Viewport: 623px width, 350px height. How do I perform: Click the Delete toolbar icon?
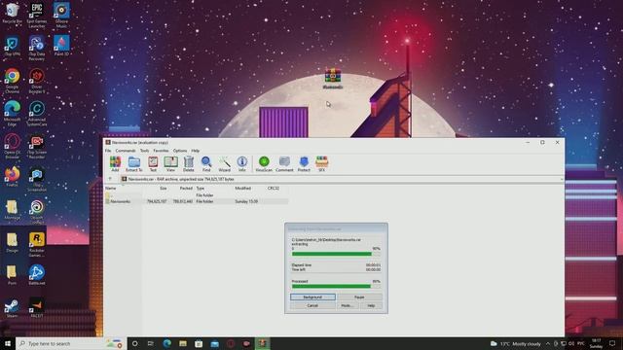[x=188, y=163]
